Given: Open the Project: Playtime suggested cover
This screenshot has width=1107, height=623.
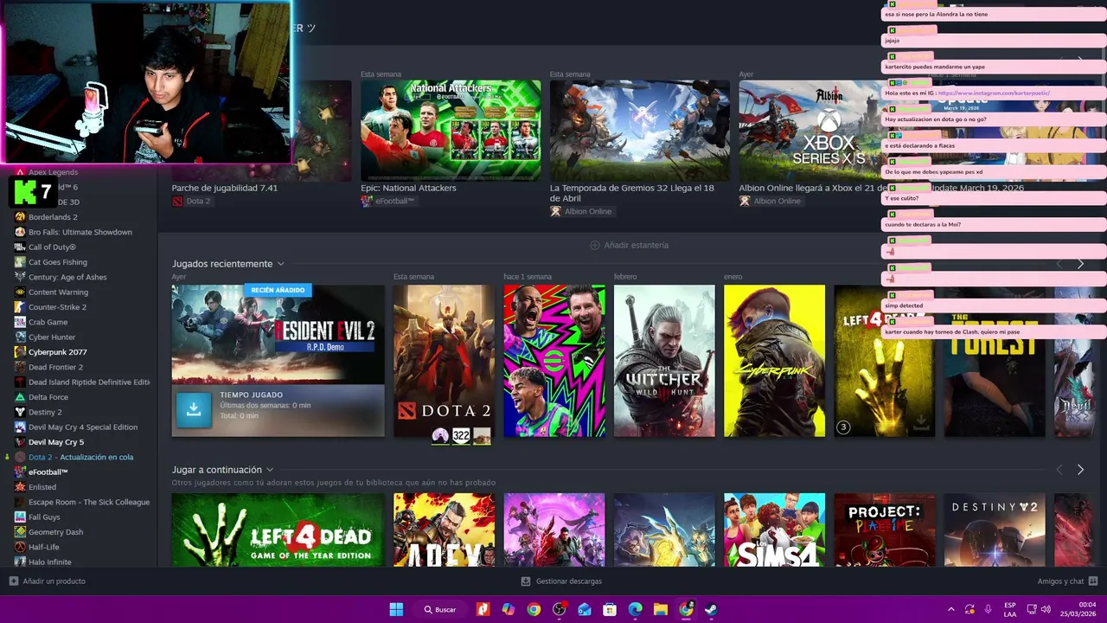Looking at the screenshot, I should 884,530.
